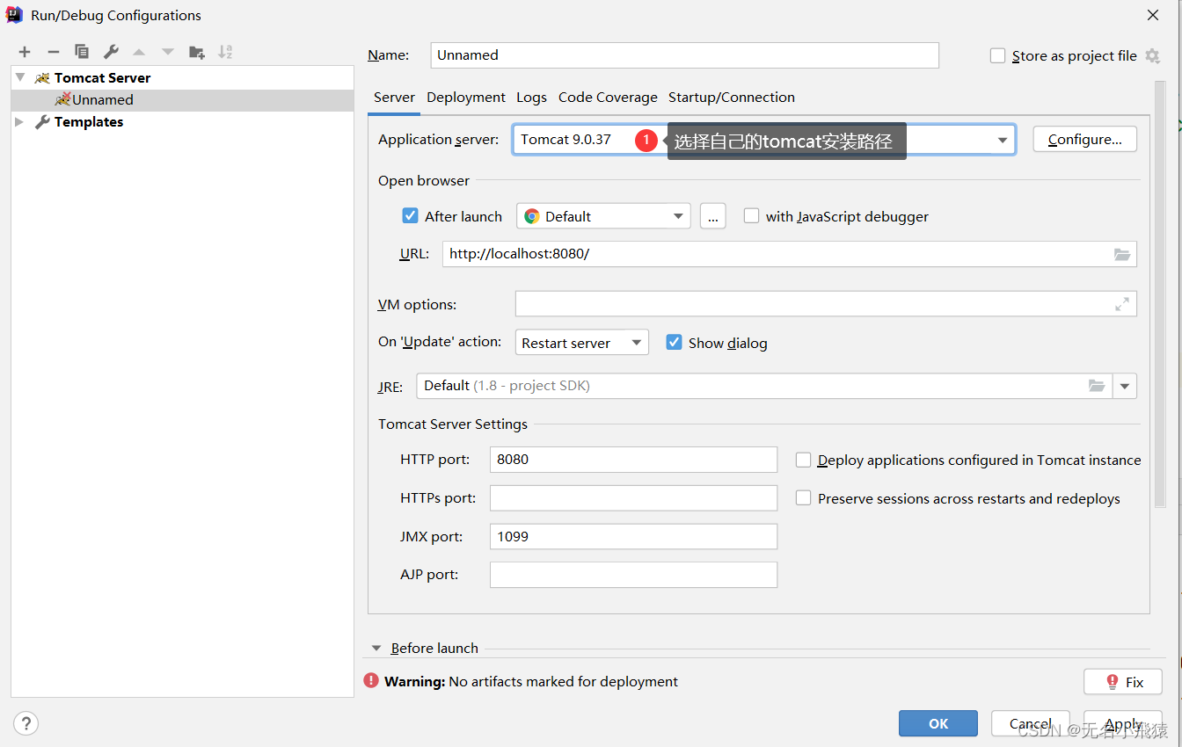Close the Run/Debug Configurations dialog

click(1153, 15)
